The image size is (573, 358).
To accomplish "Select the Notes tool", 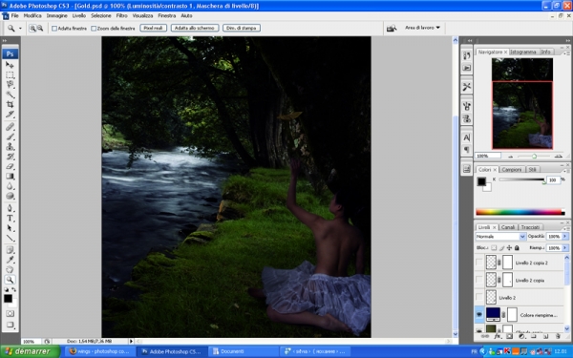I will tap(10, 250).
